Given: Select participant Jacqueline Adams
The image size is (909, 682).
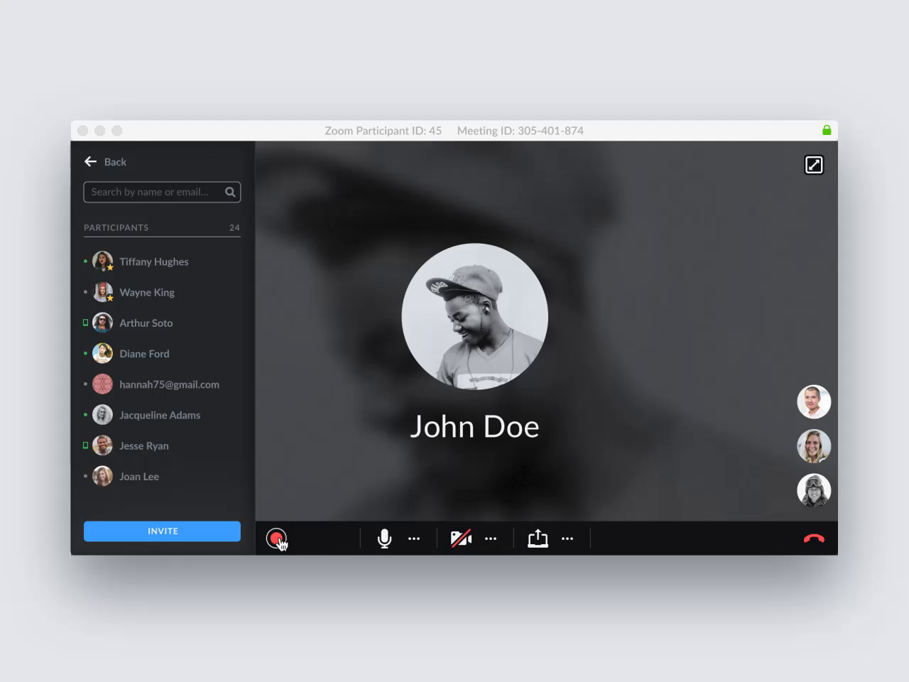Looking at the screenshot, I should pyautogui.click(x=159, y=415).
